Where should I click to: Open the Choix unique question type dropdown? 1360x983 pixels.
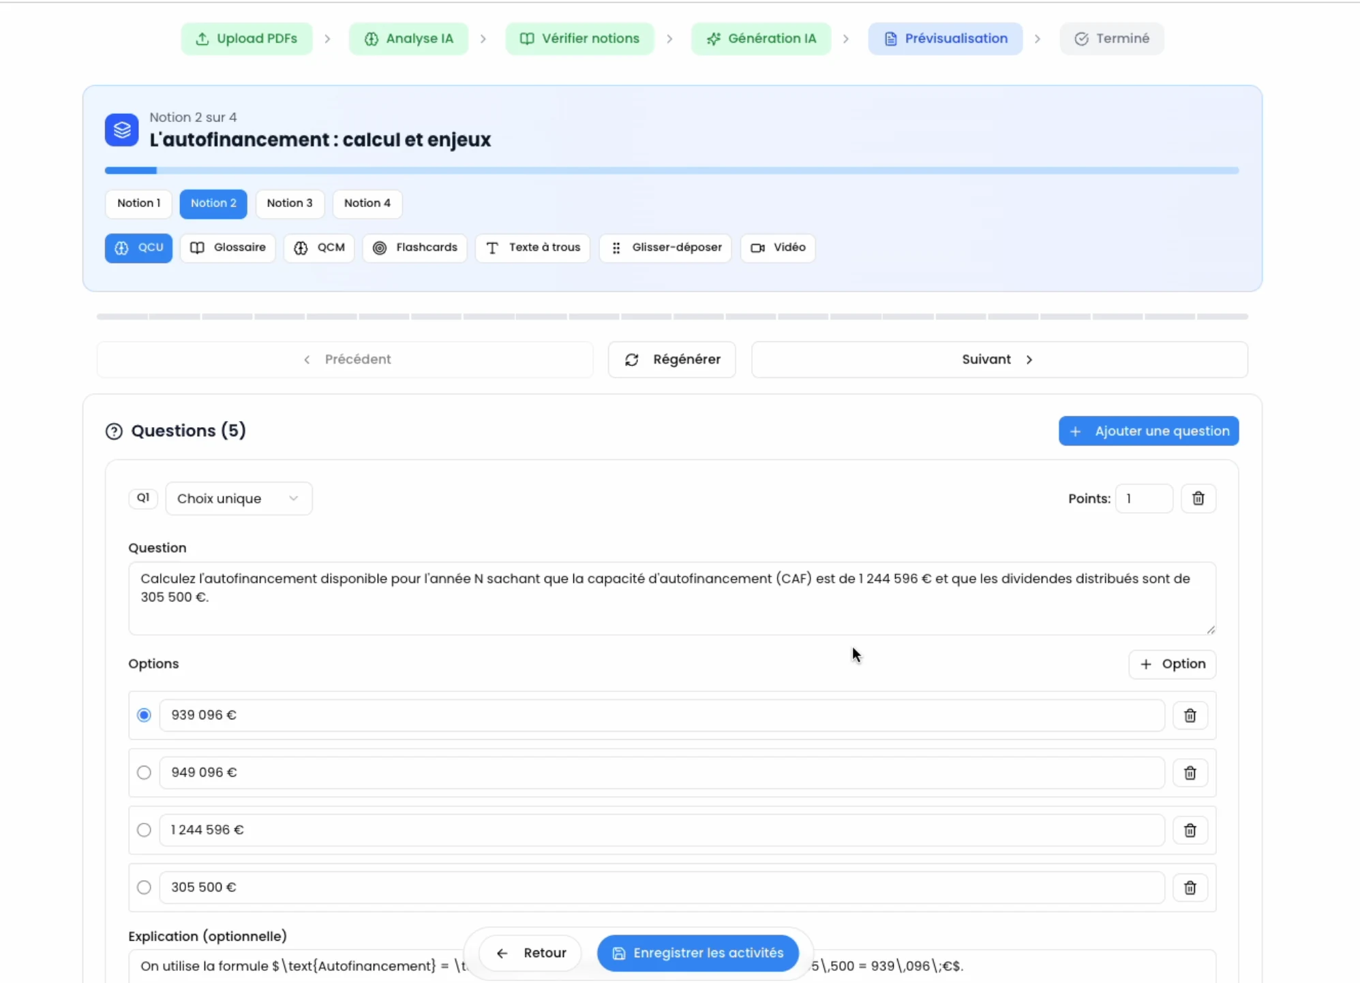pyautogui.click(x=239, y=499)
